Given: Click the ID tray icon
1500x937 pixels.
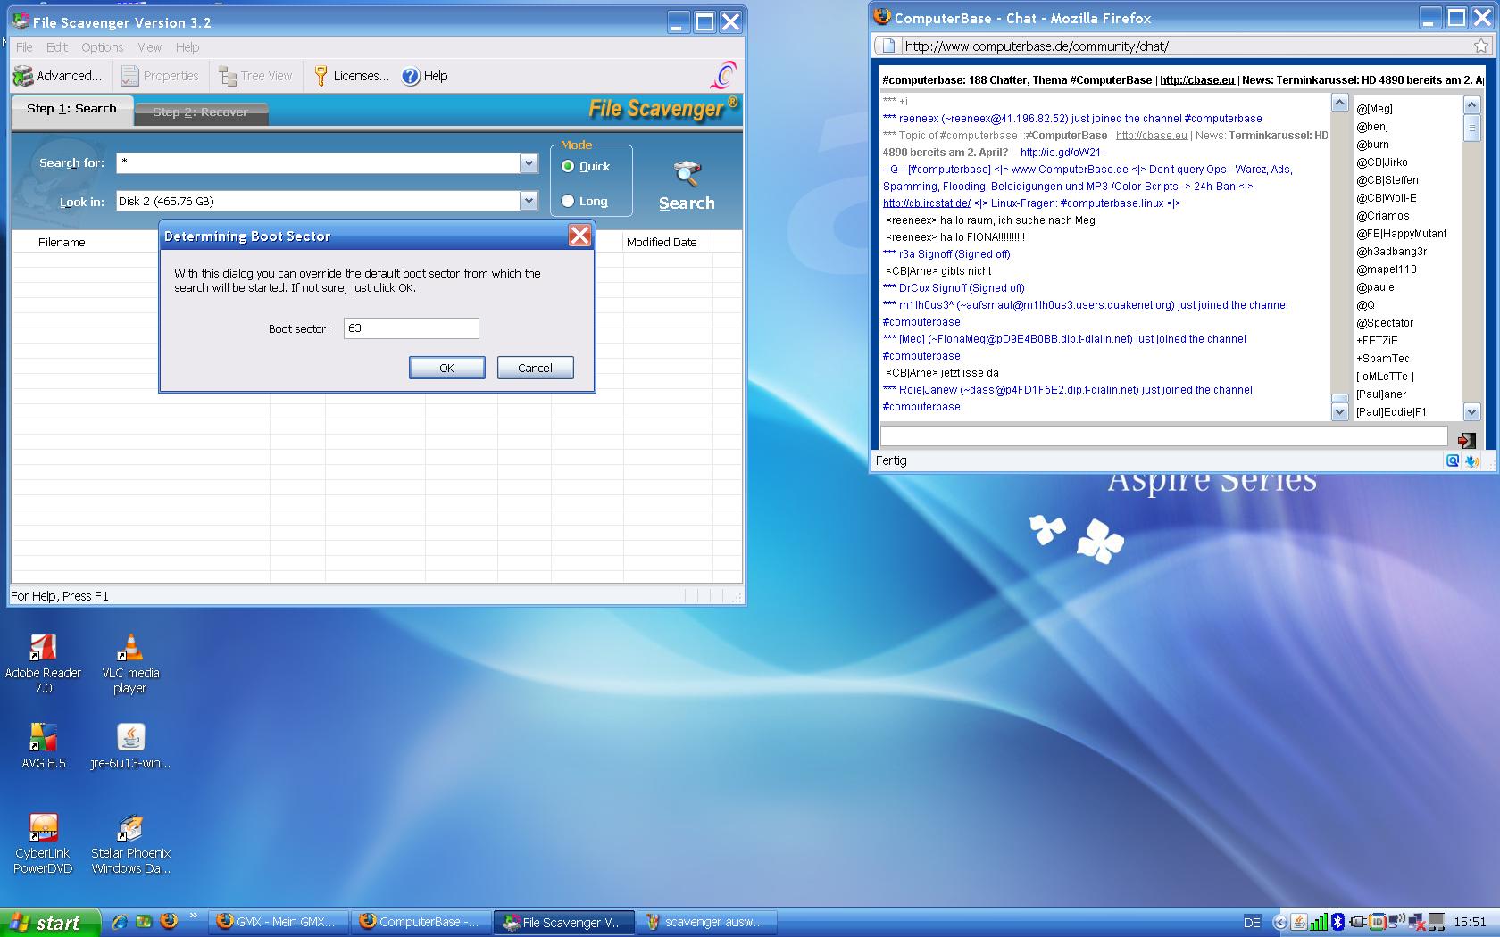Looking at the screenshot, I should point(1378,922).
